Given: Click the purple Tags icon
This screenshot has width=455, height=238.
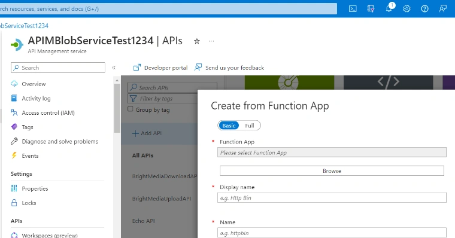Looking at the screenshot, I should (14, 127).
